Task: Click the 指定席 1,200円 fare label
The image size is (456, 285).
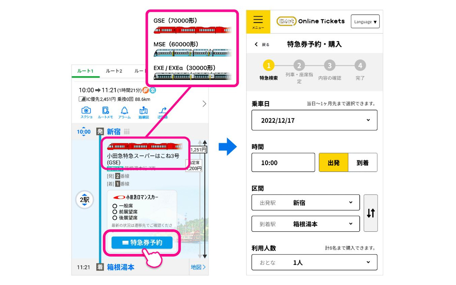Action: click(194, 165)
